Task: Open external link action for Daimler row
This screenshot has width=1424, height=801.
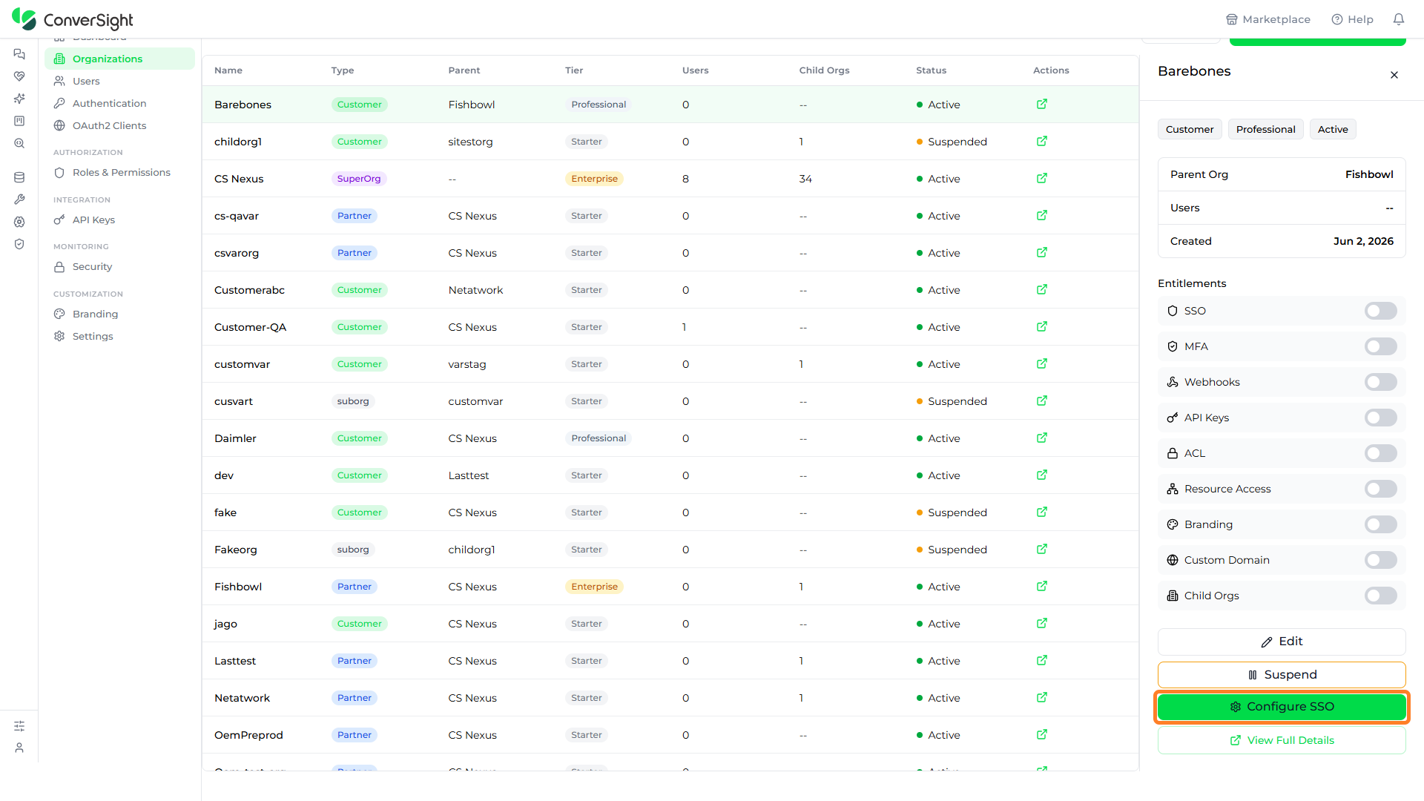Action: (x=1041, y=438)
